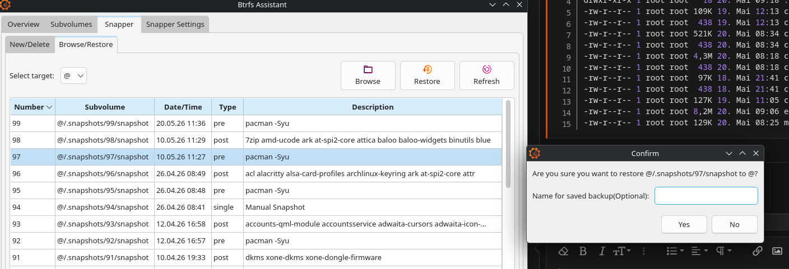Insert an image in the editor

[777, 251]
